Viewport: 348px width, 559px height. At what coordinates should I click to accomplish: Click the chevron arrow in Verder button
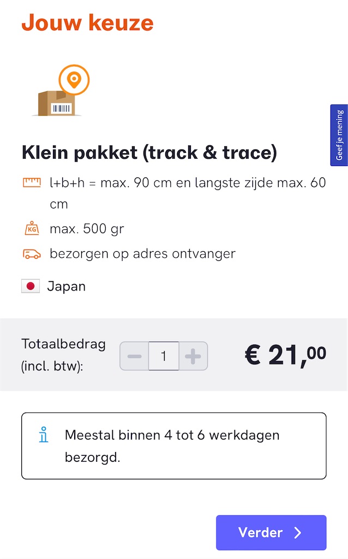[x=298, y=533]
